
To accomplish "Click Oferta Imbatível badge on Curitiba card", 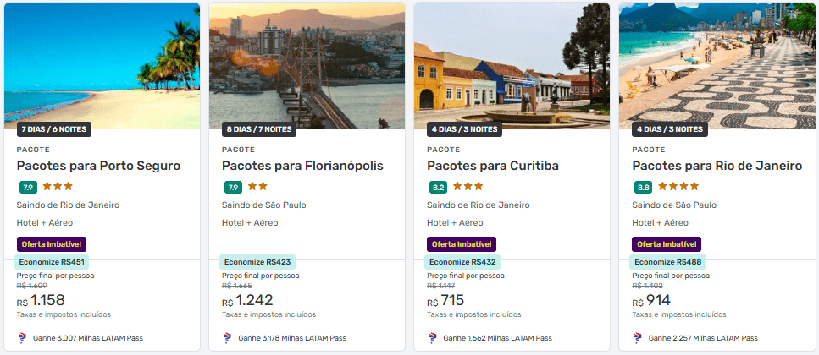I will pyautogui.click(x=462, y=244).
